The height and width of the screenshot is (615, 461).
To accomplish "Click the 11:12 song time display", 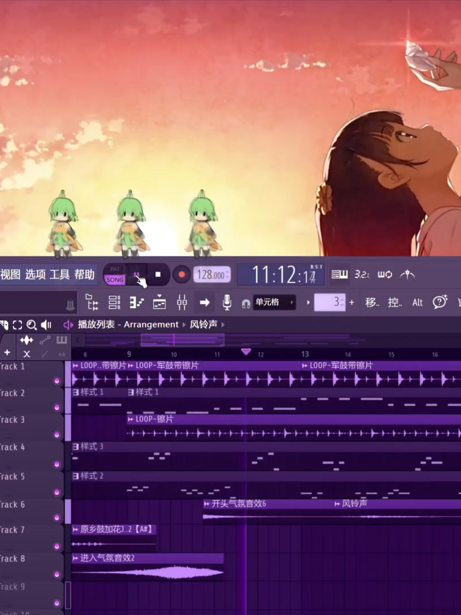I will click(280, 274).
